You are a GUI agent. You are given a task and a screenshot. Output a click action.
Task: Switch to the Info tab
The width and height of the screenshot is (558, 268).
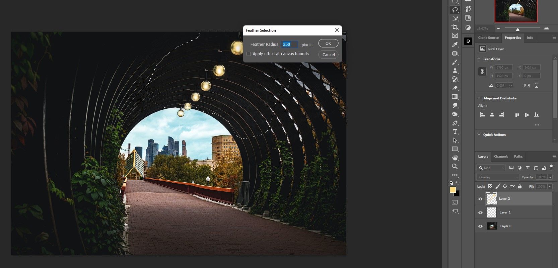pyautogui.click(x=530, y=38)
